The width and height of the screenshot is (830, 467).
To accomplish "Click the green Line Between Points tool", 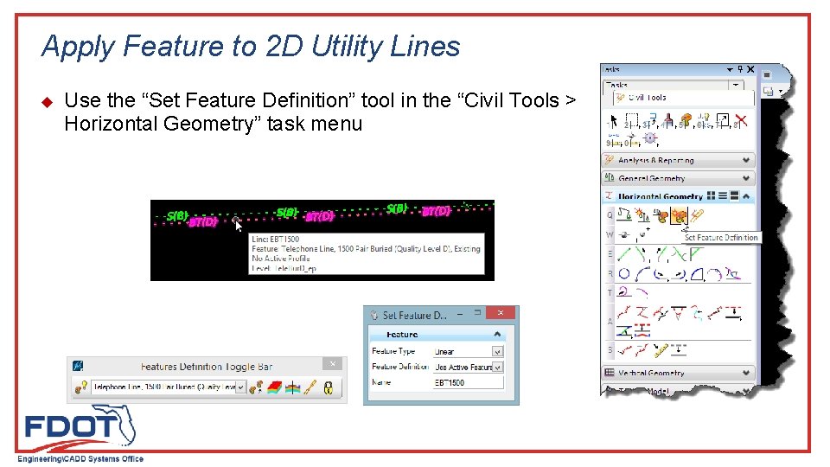I will tap(624, 254).
